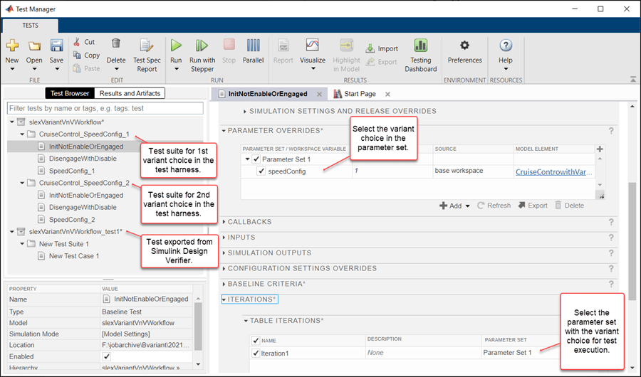Export the parameter set
Image resolution: width=641 pixels, height=377 pixels.
coord(533,206)
